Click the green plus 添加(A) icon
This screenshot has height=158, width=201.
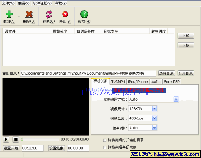[9, 14]
